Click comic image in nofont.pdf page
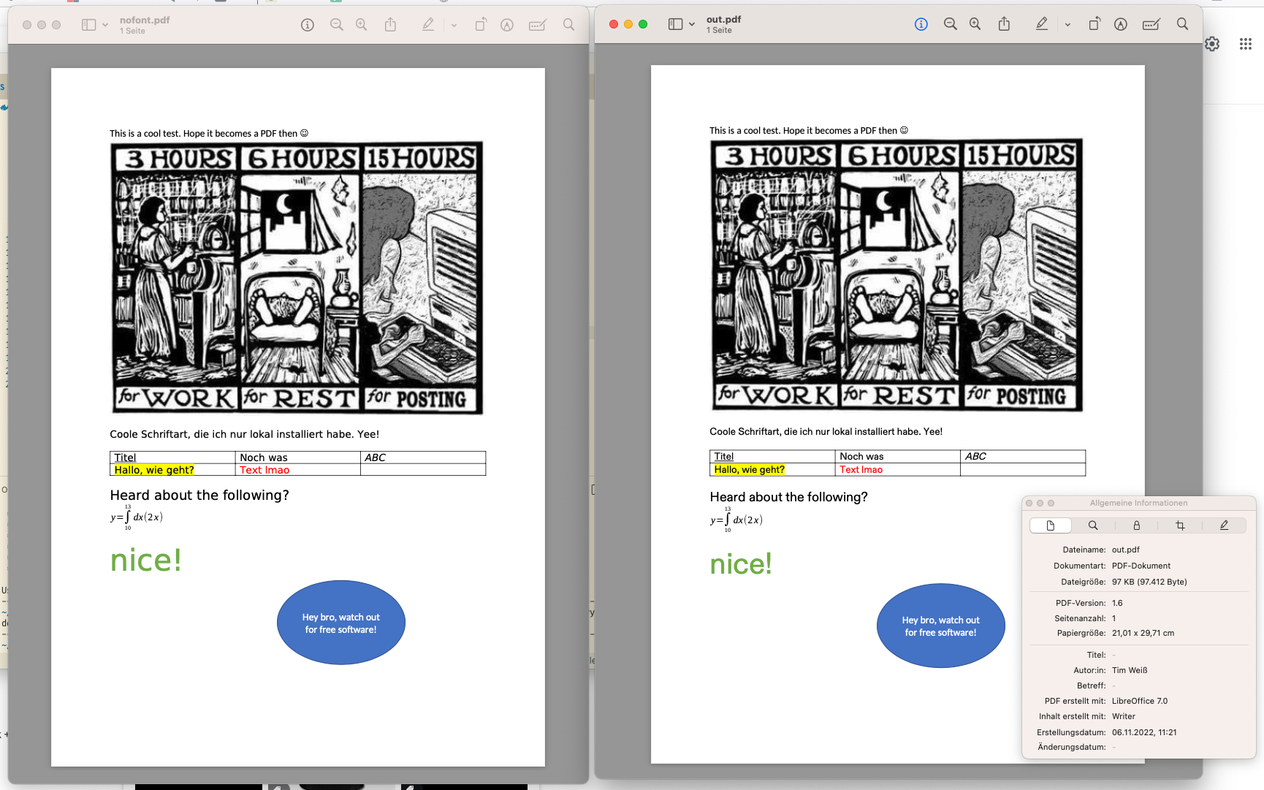Viewport: 1264px width, 790px height. (x=297, y=278)
